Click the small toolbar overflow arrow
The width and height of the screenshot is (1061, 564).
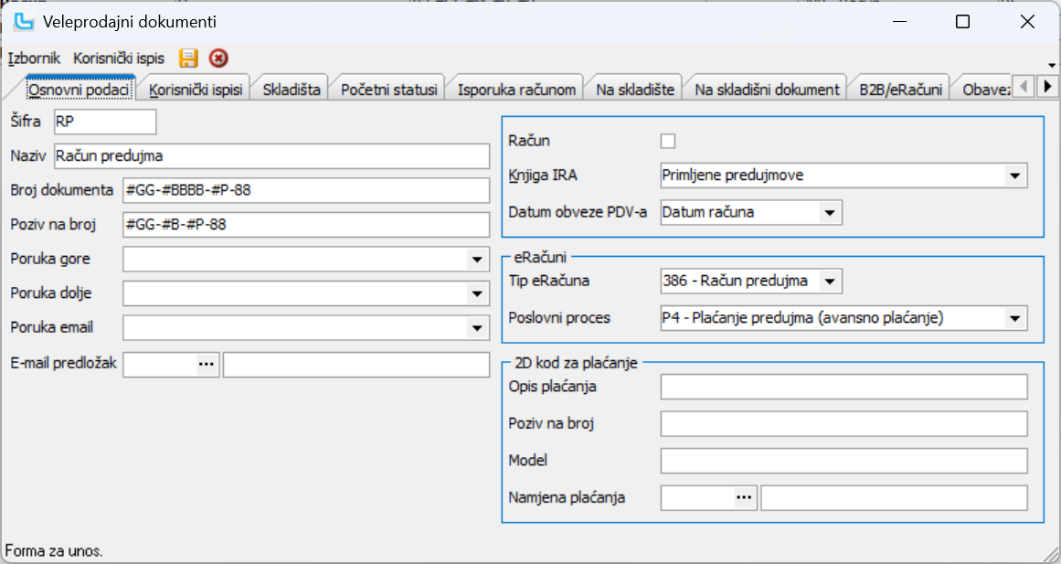pyautogui.click(x=1052, y=65)
